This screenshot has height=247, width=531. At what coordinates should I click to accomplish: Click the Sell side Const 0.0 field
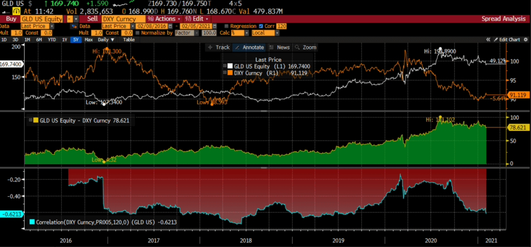(x=127, y=33)
